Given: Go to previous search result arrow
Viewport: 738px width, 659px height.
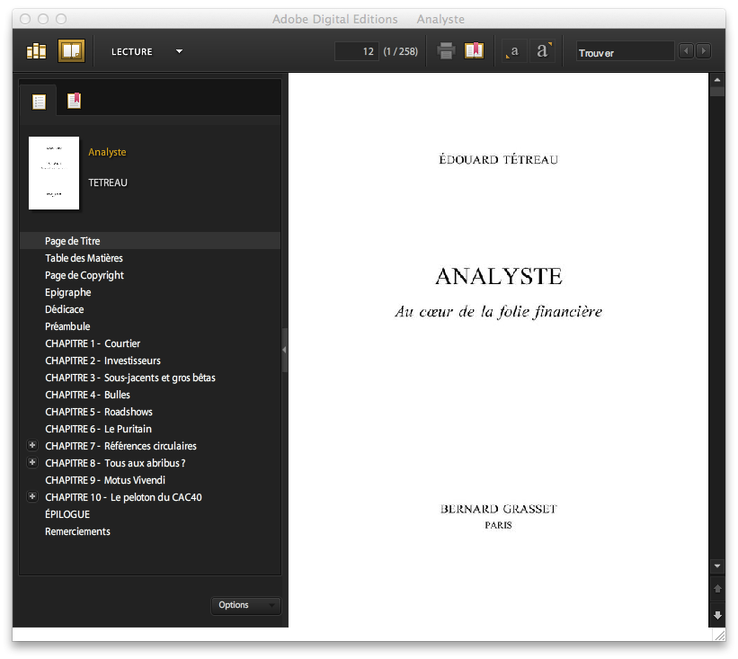Looking at the screenshot, I should click(x=686, y=51).
